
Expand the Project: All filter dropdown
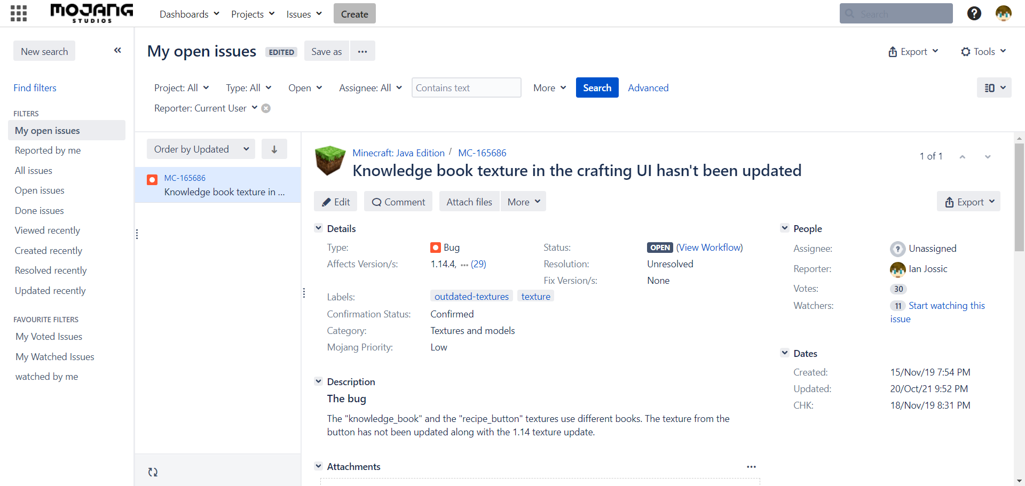(181, 88)
